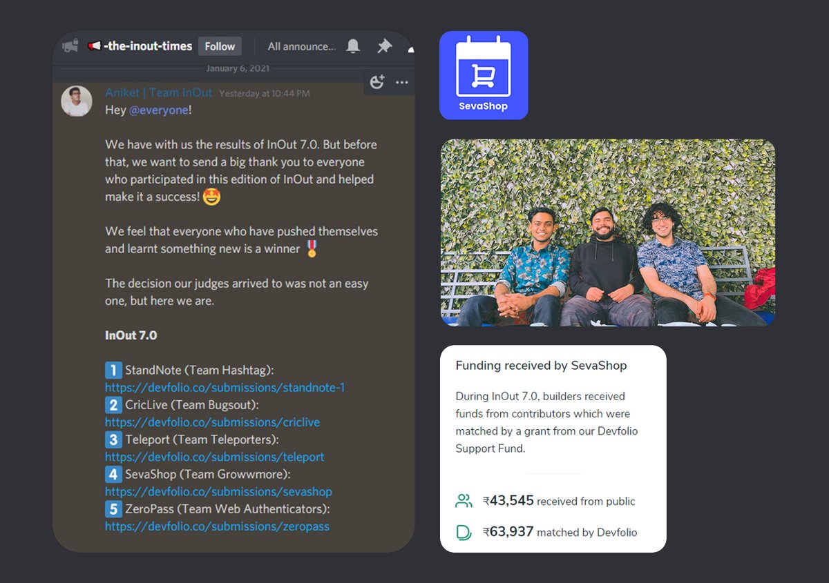The height and width of the screenshot is (583, 829).
Task: Open All announcements notification label
Action: (301, 46)
